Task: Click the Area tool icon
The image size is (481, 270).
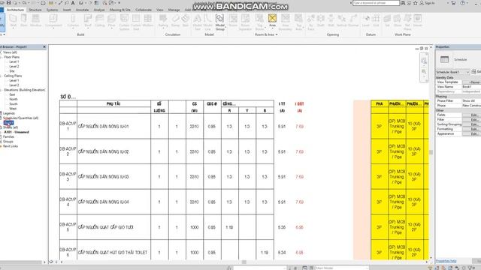Action: (272, 18)
